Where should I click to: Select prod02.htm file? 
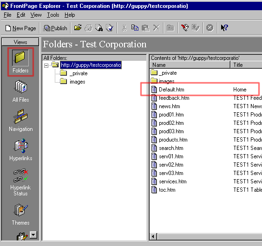pos(171,123)
